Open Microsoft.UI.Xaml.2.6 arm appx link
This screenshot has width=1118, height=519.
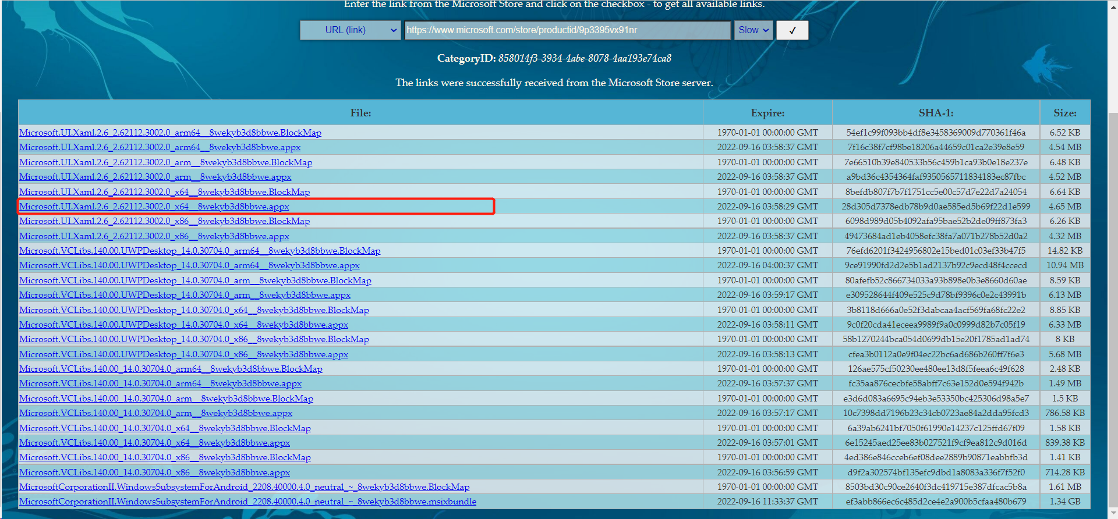coord(155,177)
